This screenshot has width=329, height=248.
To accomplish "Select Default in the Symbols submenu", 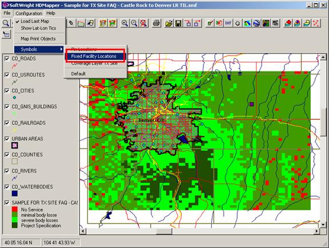I will coord(95,74).
